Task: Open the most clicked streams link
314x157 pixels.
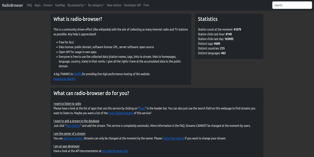Action: (121, 113)
